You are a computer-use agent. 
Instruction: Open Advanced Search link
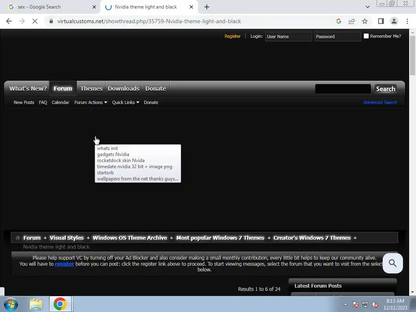point(380,102)
